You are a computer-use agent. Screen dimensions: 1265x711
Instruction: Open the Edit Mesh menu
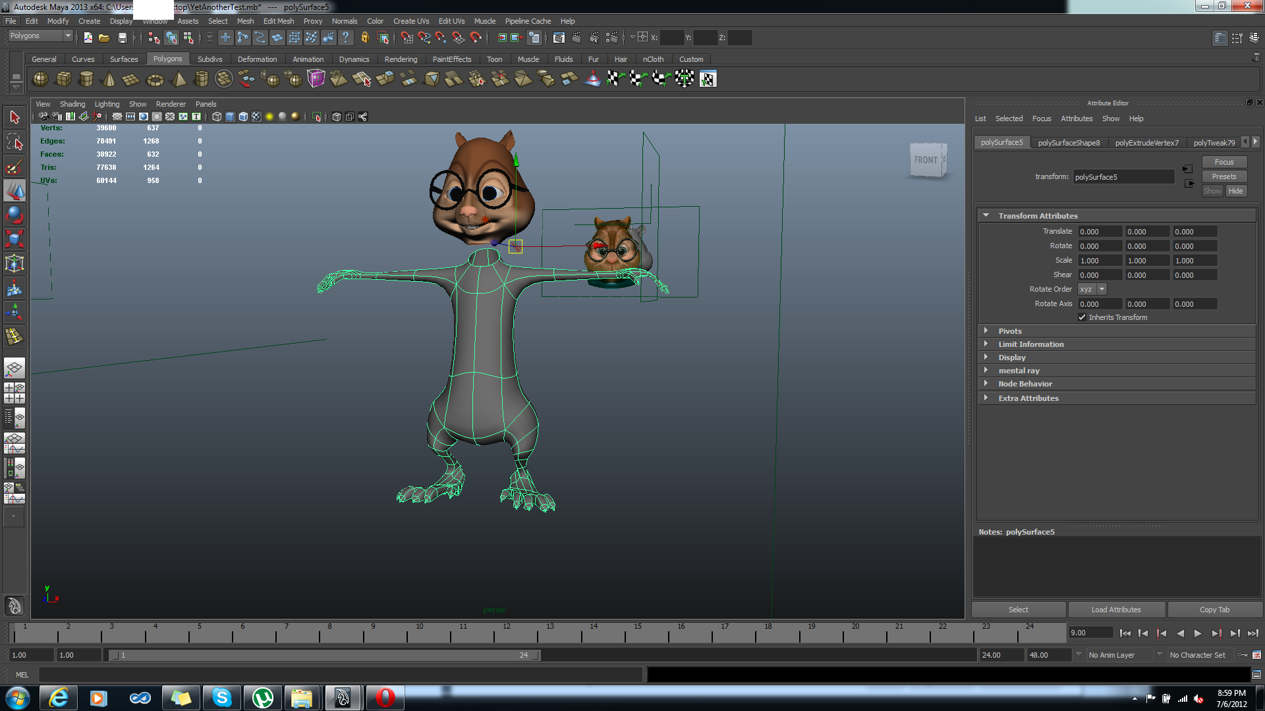tap(279, 21)
